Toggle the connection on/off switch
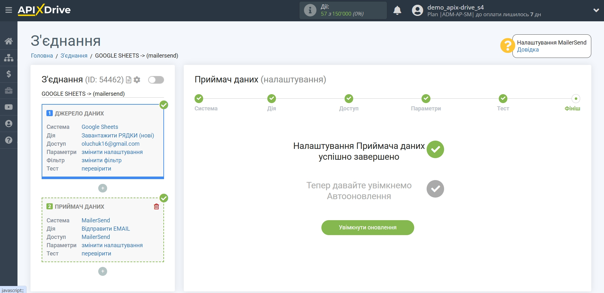Screen dimensions: 604x293 tap(156, 80)
